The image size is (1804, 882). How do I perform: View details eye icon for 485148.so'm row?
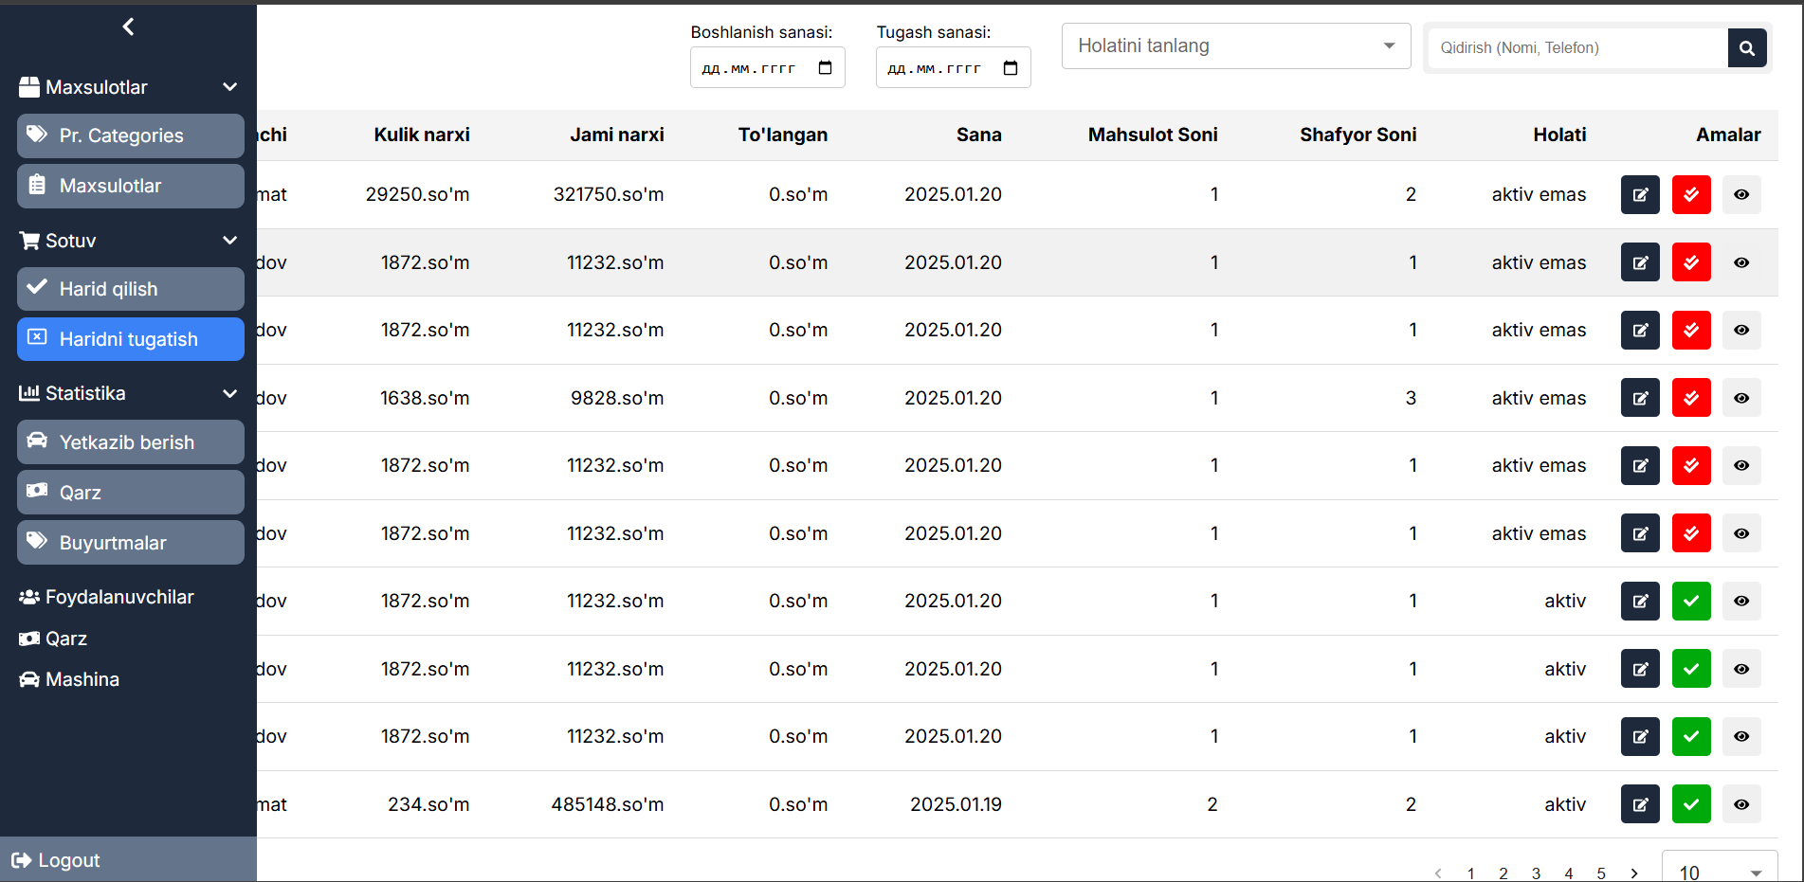point(1741,804)
